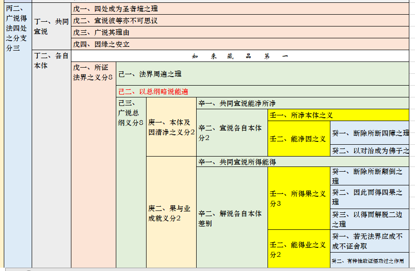415x271 pixels.
Task: Select the row 戊四、因缘之安立
Action: click(x=240, y=44)
